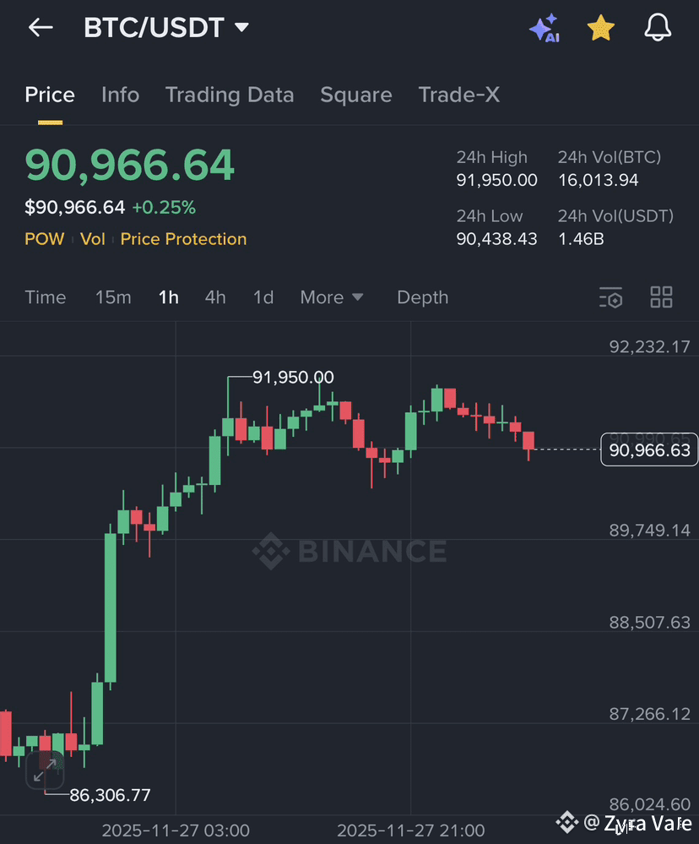Add BTC/USDT to favorites via star
Viewport: 699px width, 844px height.
[601, 27]
